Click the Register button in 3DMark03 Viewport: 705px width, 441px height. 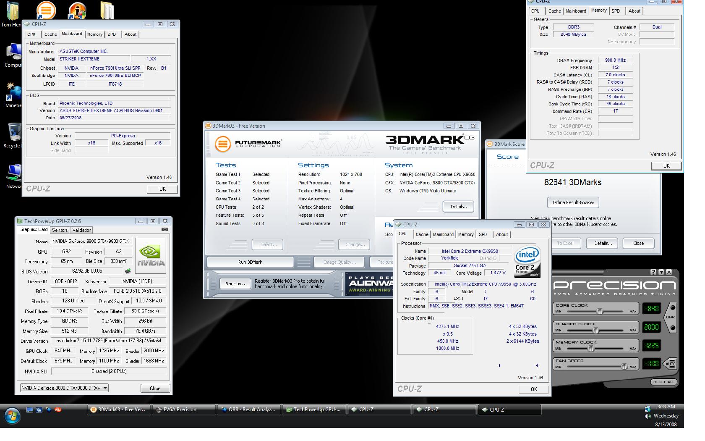[x=236, y=283]
